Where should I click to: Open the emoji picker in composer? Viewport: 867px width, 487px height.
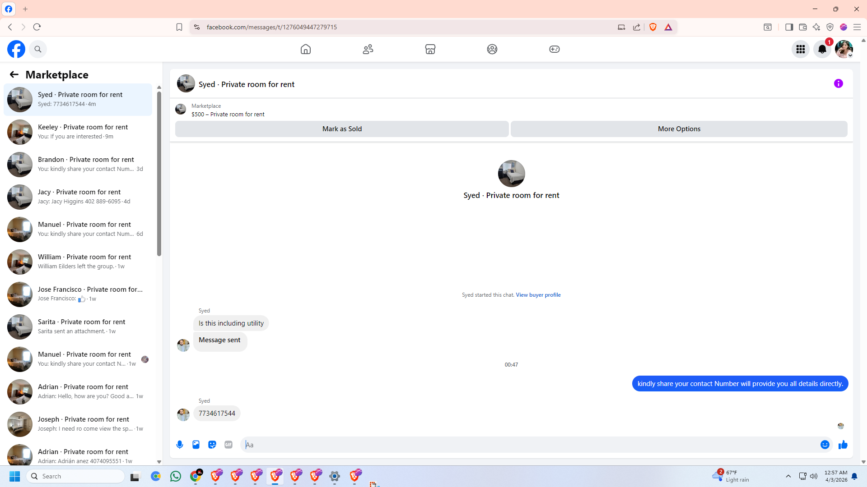click(825, 445)
